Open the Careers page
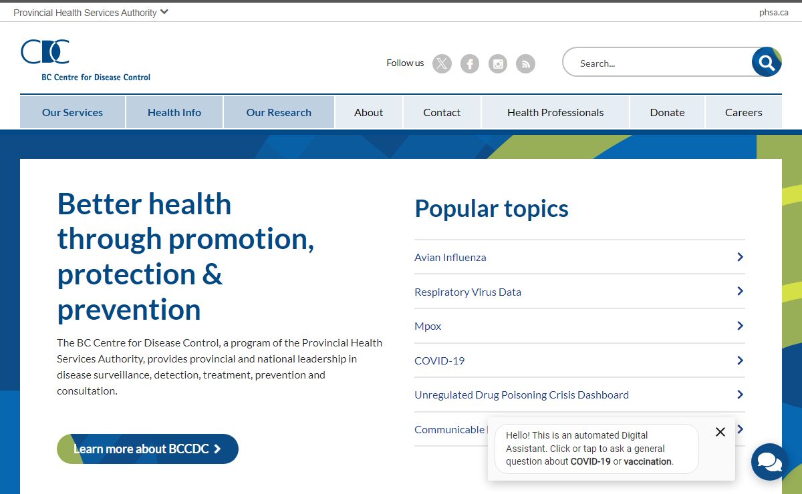 744,112
